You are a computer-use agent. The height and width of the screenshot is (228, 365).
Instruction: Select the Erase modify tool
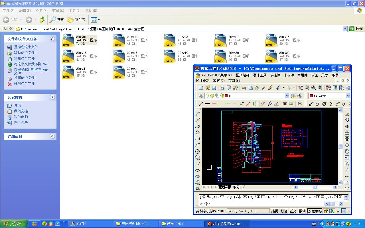click(347, 114)
